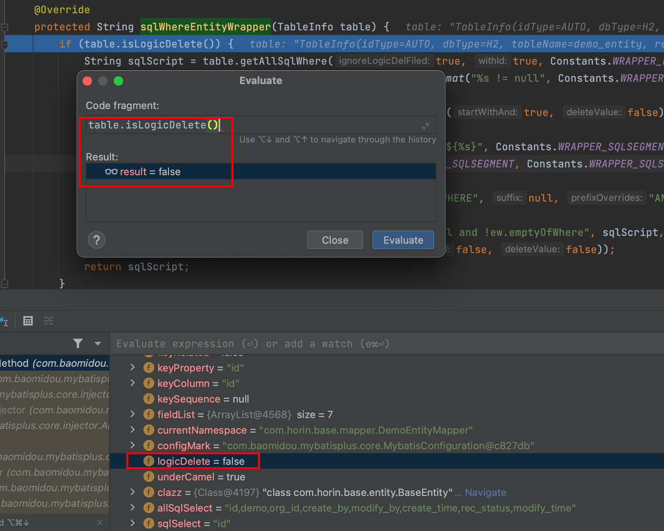The image size is (664, 531).
Task: Expand the fieldList ArrayList node
Action: (133, 414)
